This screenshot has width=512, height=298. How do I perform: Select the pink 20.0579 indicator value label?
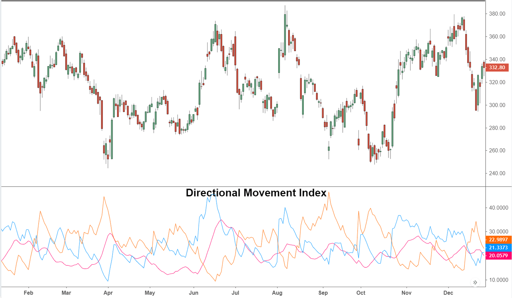click(498, 255)
